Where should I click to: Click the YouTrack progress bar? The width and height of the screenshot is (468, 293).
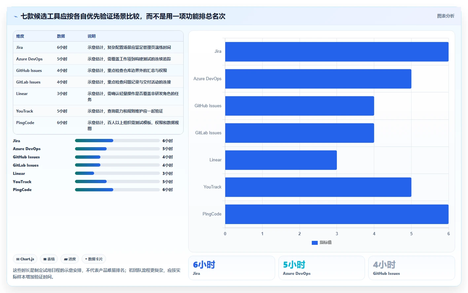point(117,181)
